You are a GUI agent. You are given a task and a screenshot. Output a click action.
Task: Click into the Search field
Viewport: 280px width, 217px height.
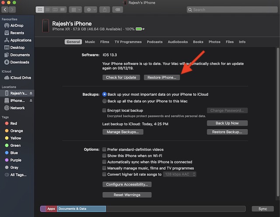pos(232,10)
